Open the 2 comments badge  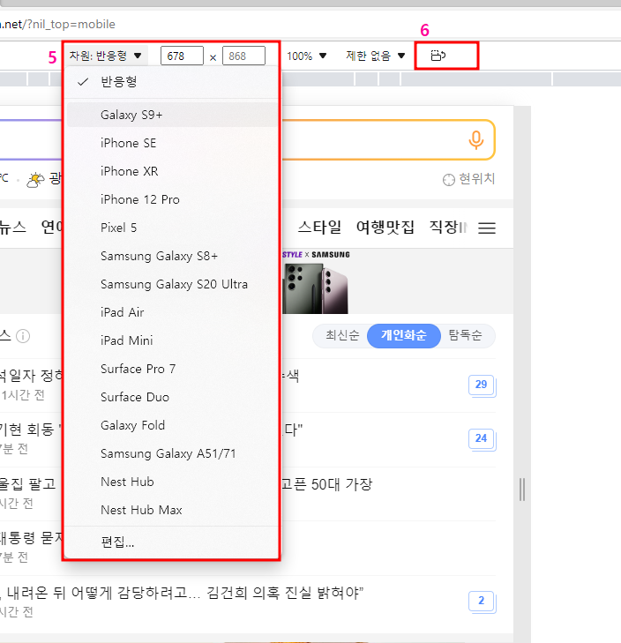click(x=482, y=602)
